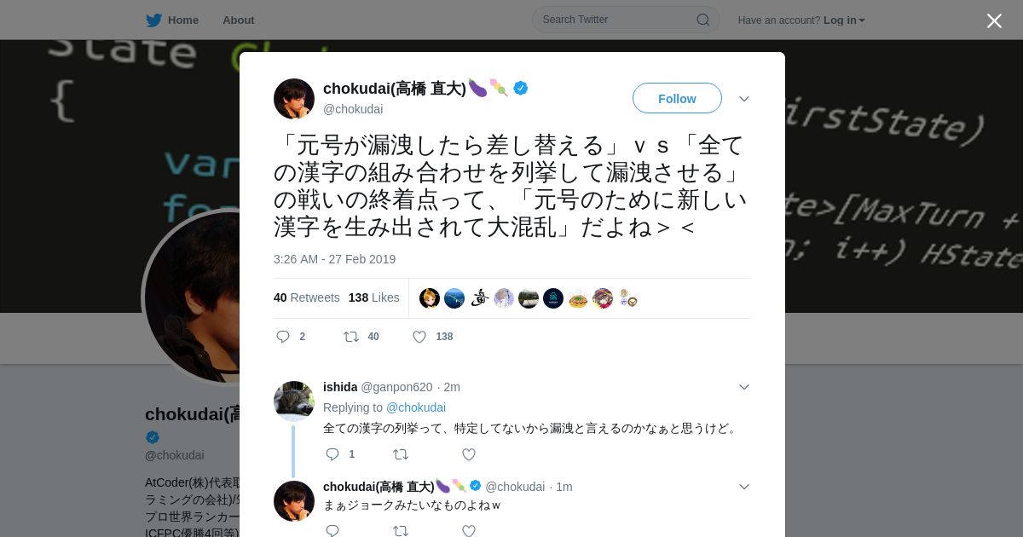Open the Log in dropdown
This screenshot has width=1023, height=537.
[x=844, y=20]
